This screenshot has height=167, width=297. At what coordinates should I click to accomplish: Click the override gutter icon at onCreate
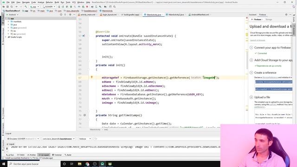click(84, 36)
